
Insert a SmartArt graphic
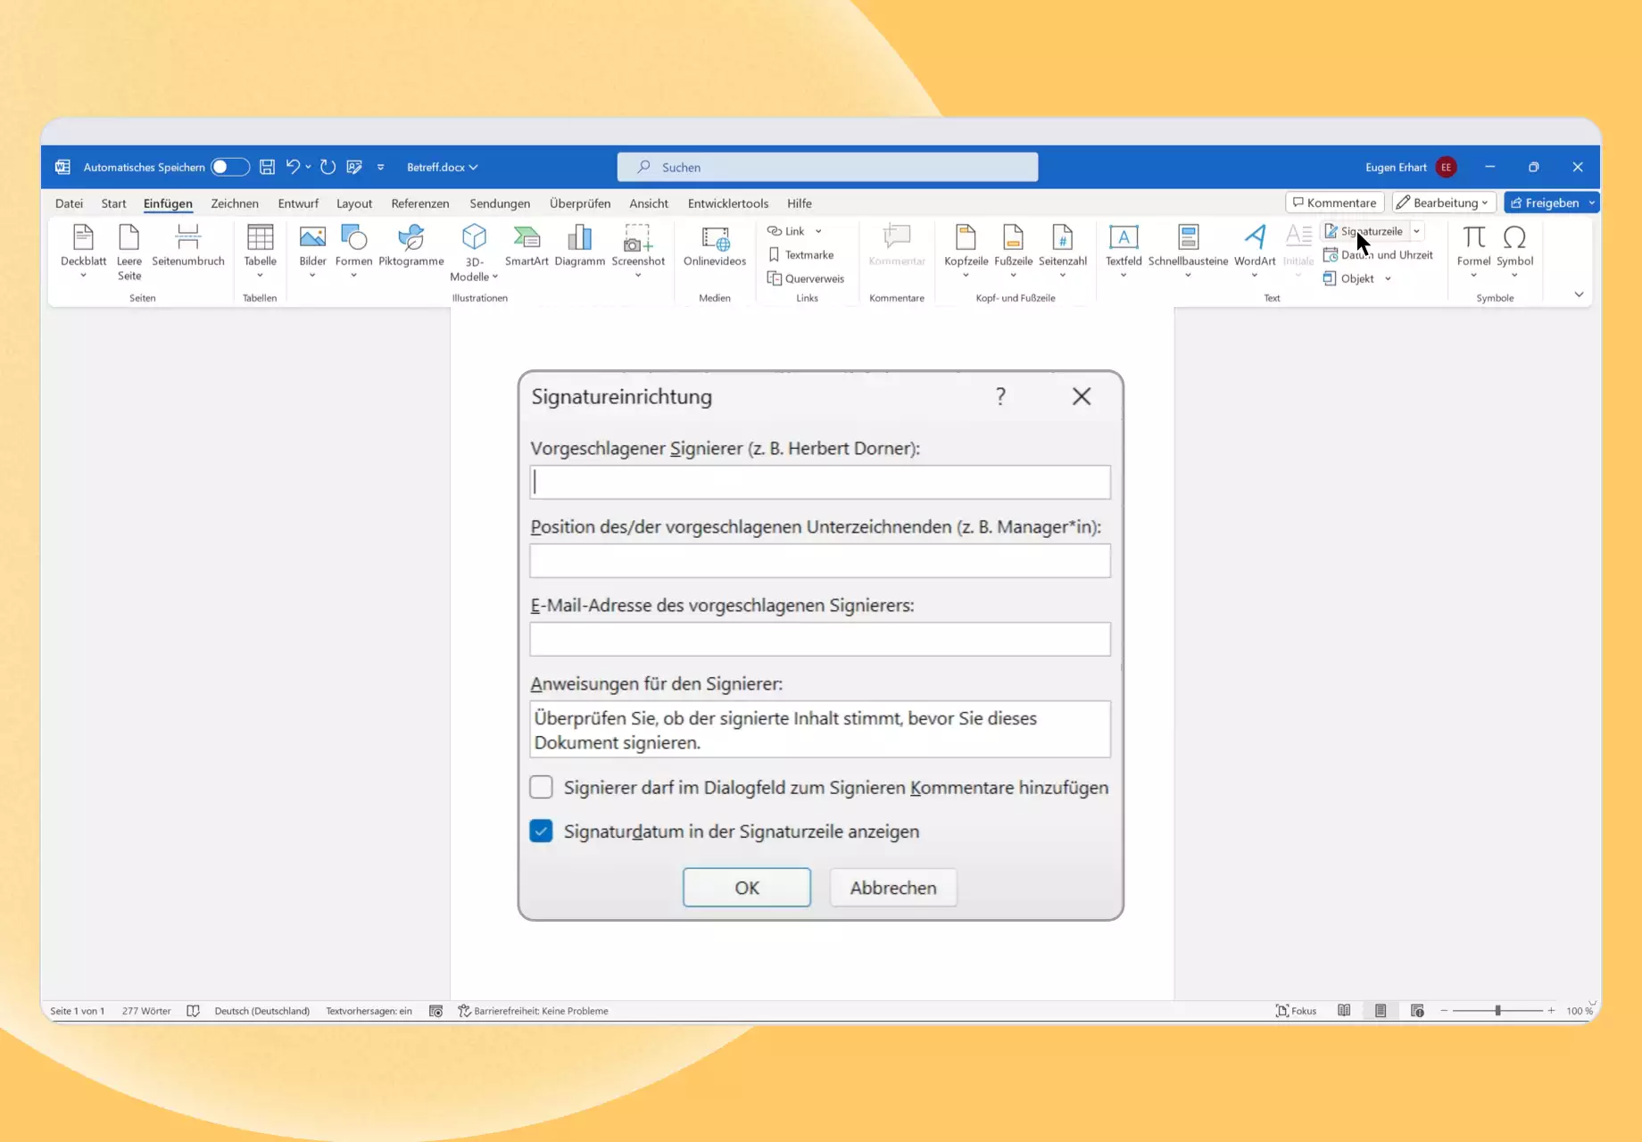(527, 245)
